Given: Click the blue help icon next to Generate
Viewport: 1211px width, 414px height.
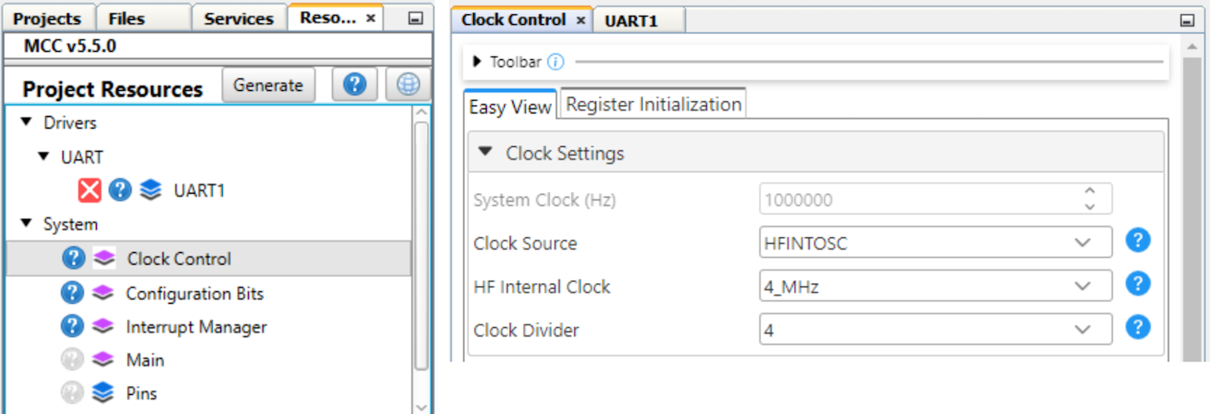Looking at the screenshot, I should pyautogui.click(x=355, y=85).
